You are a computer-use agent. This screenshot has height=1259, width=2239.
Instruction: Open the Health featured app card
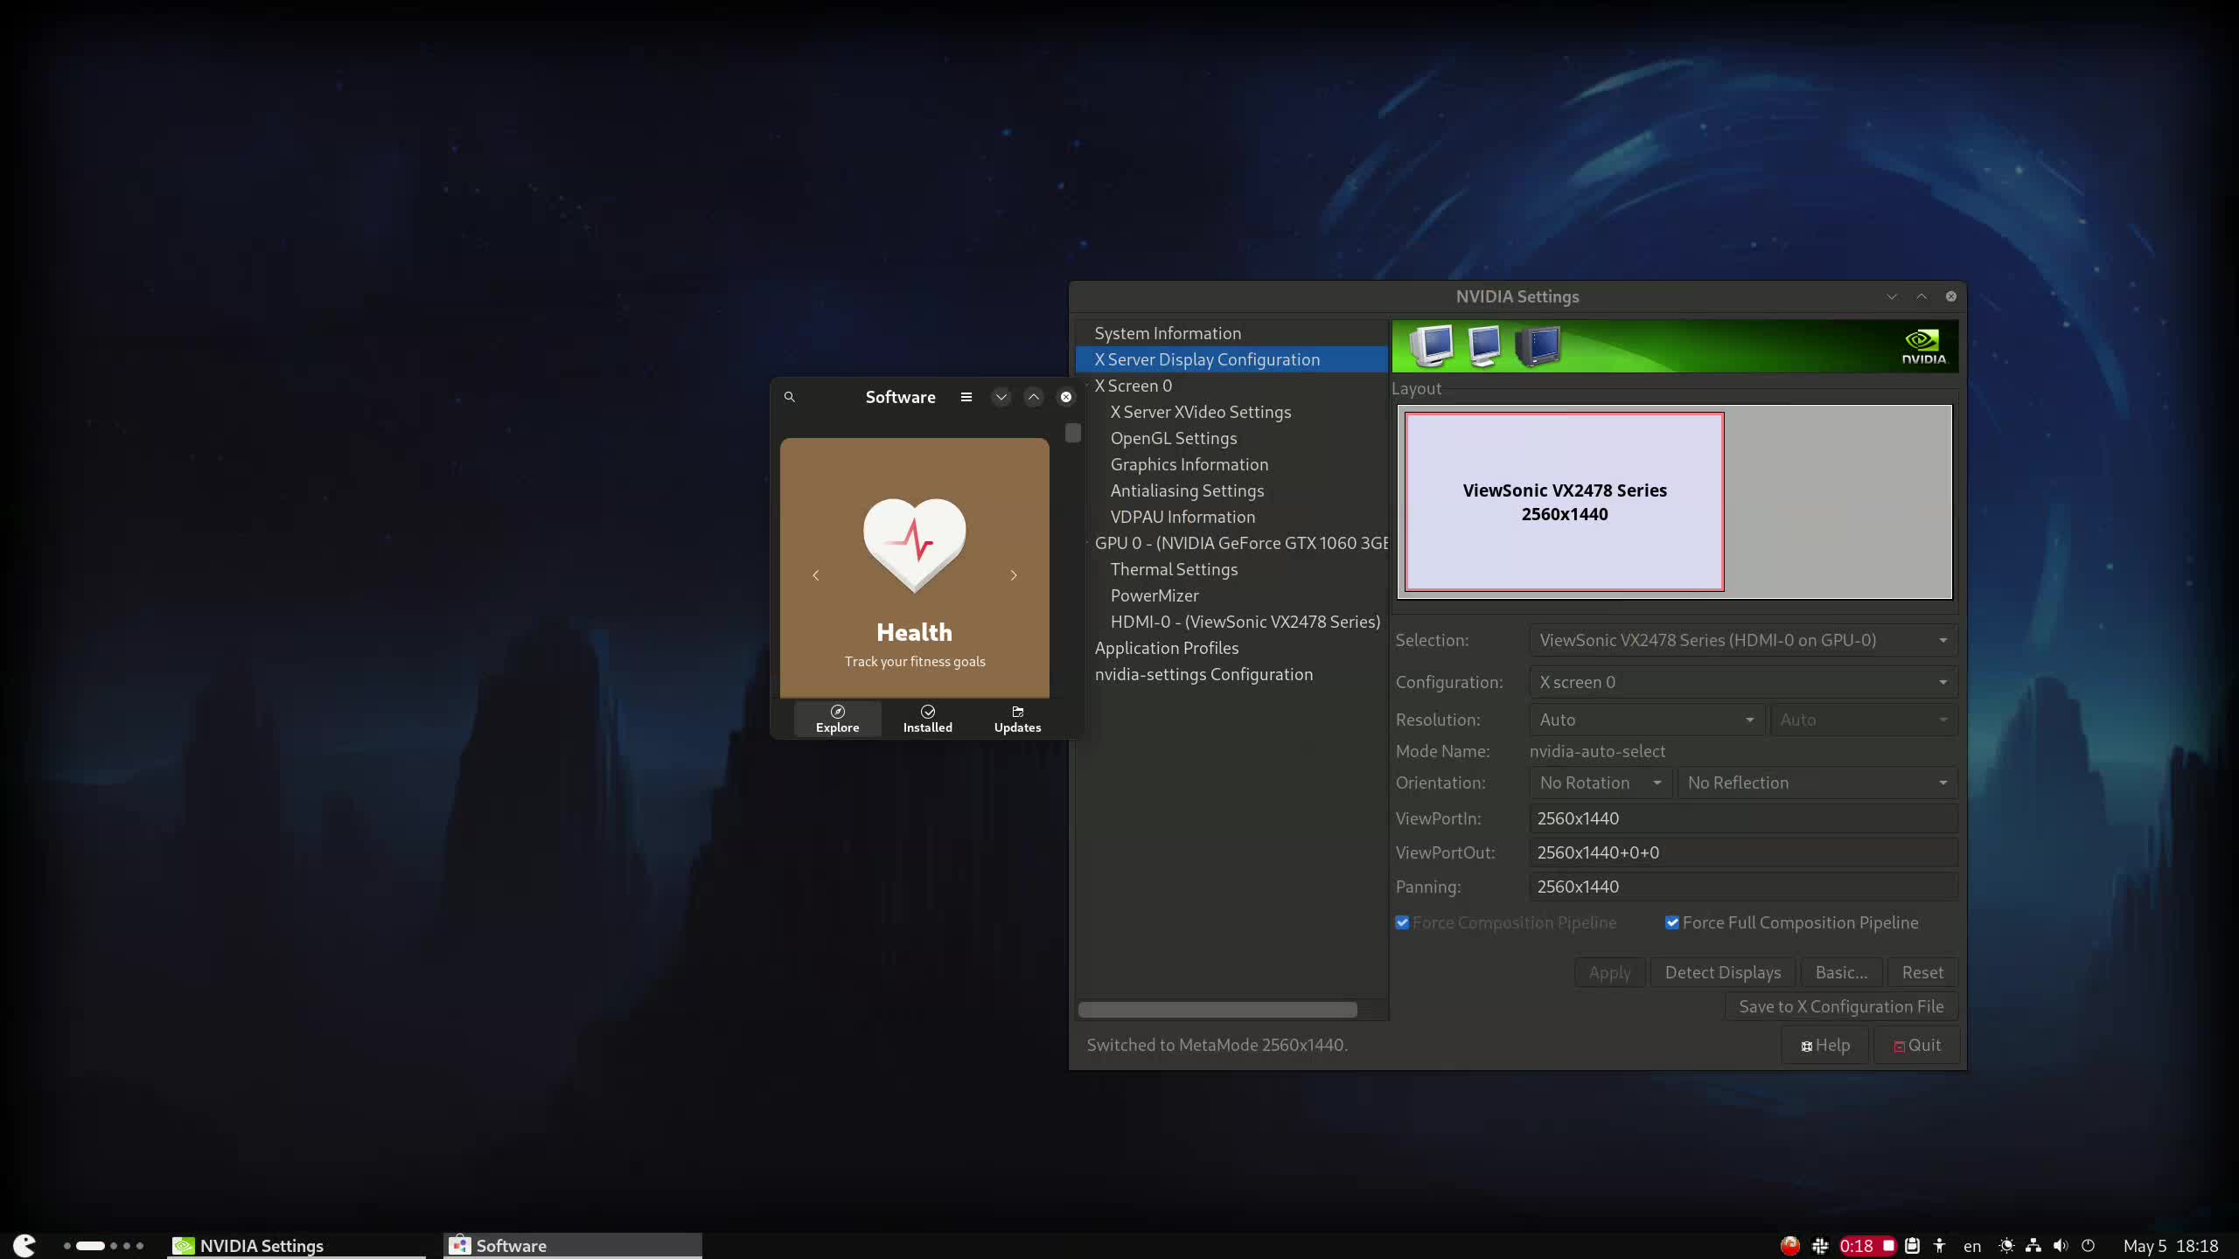[x=915, y=567]
